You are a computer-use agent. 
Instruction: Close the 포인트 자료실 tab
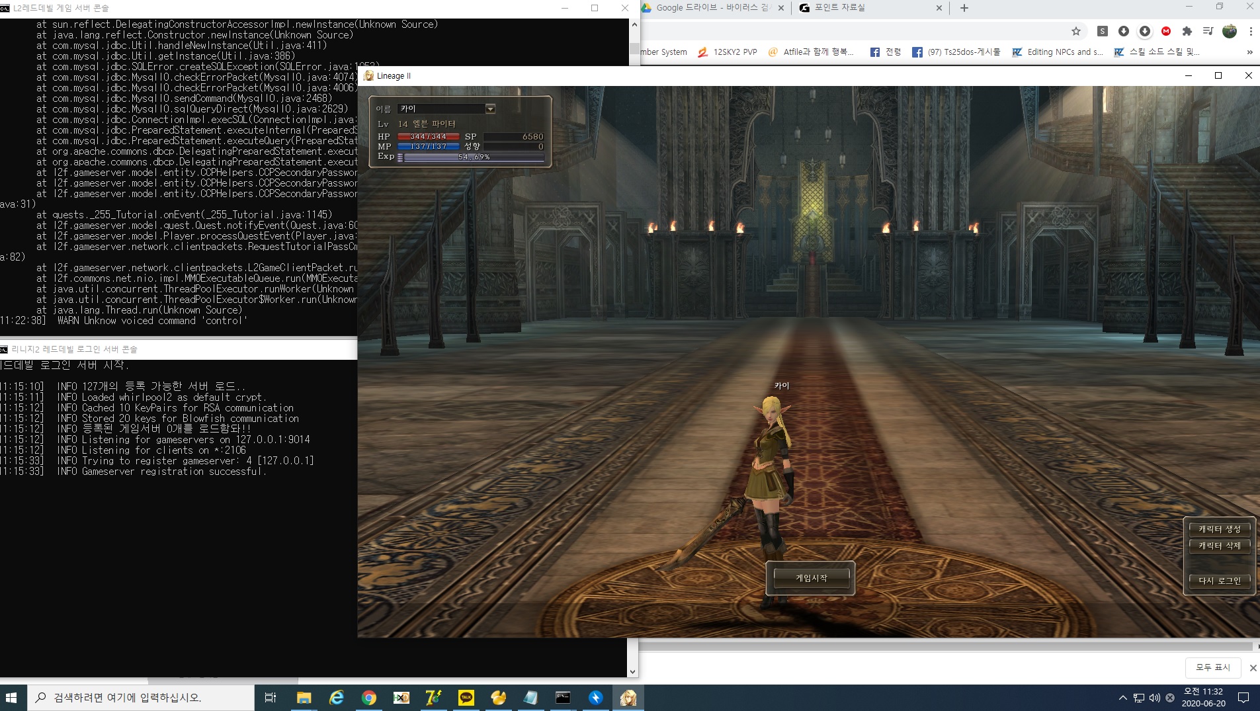pos(939,8)
